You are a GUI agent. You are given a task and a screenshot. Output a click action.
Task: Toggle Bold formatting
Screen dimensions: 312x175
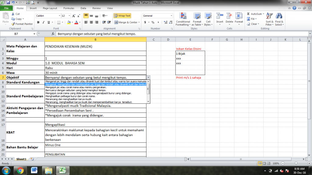pos(38,22)
